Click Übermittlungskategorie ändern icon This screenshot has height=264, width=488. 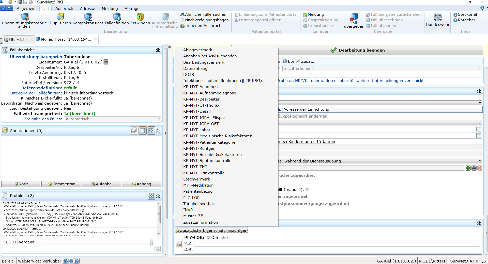click(25, 17)
